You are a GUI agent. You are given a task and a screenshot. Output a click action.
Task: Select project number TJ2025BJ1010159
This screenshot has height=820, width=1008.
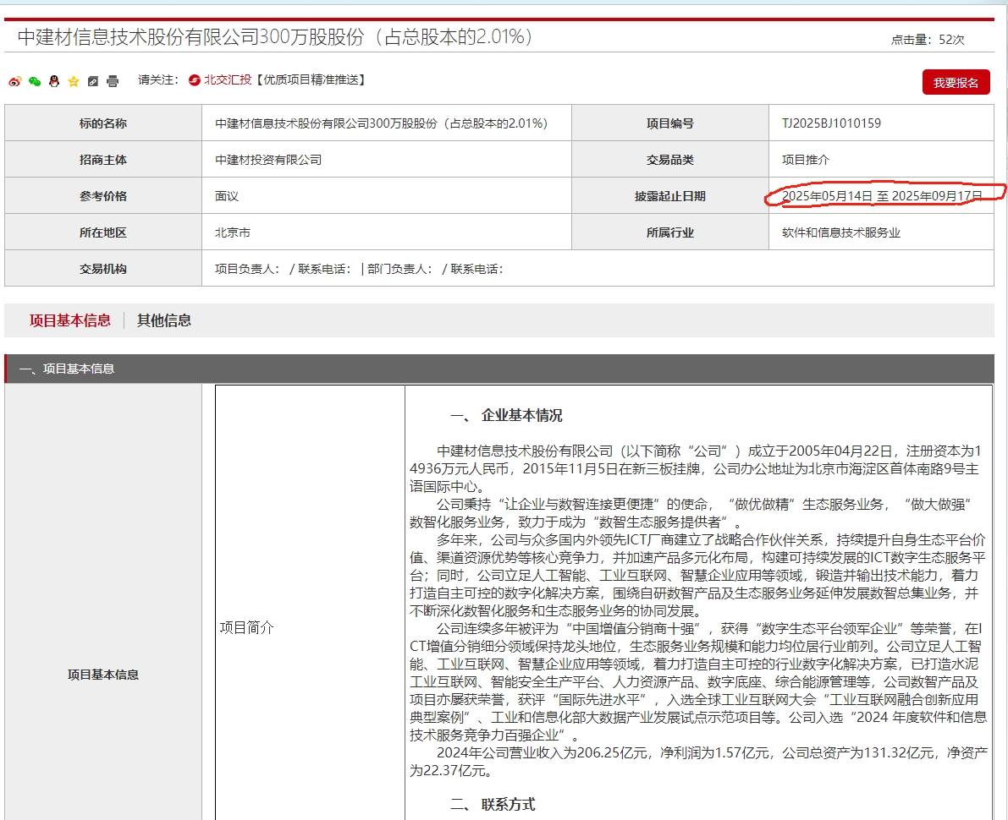pyautogui.click(x=831, y=123)
